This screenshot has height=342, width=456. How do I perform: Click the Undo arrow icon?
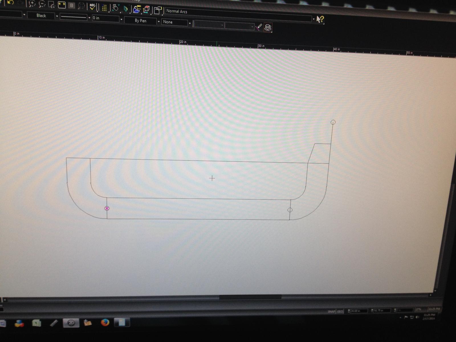[11, 2]
